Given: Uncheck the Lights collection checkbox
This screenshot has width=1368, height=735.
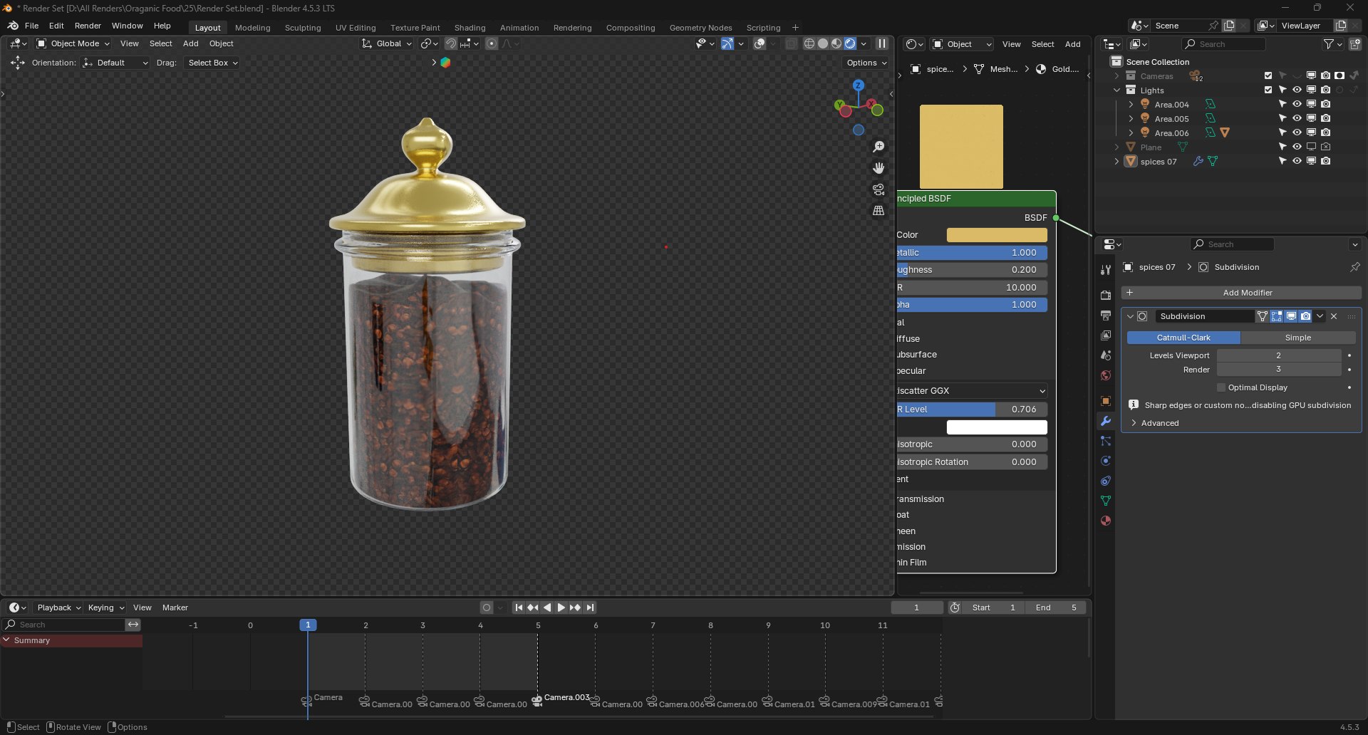Looking at the screenshot, I should (1268, 90).
